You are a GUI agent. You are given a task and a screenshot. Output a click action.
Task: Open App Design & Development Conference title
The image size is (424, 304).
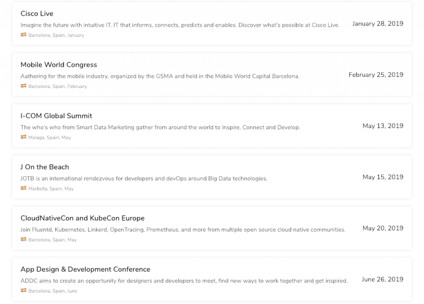[x=85, y=269]
